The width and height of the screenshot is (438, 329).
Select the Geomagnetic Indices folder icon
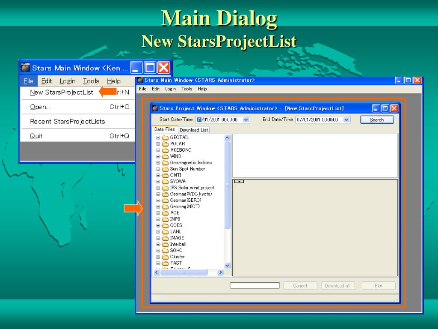[166, 162]
